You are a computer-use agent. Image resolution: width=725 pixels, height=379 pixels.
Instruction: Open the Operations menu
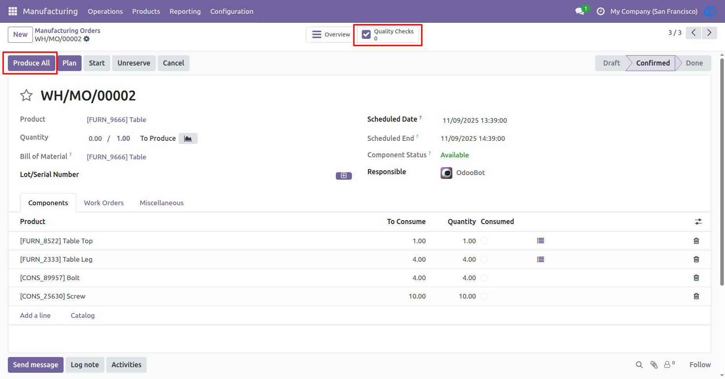[x=105, y=11]
